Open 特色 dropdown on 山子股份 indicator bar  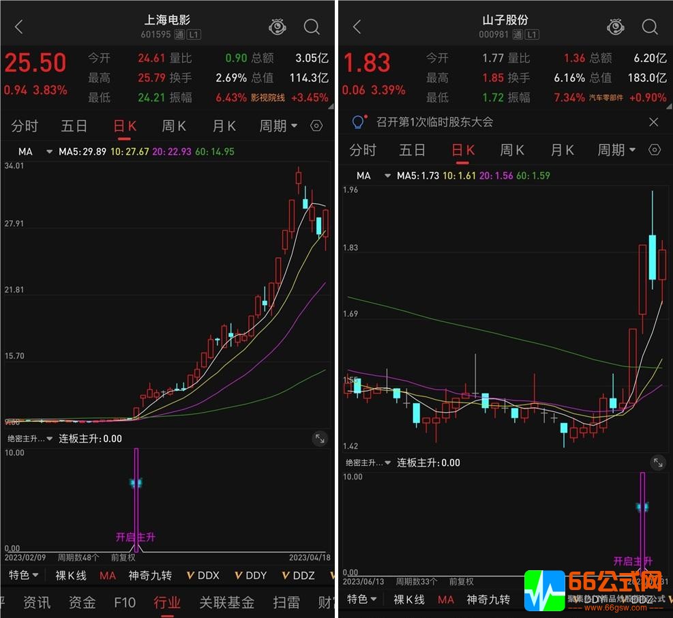(x=362, y=599)
